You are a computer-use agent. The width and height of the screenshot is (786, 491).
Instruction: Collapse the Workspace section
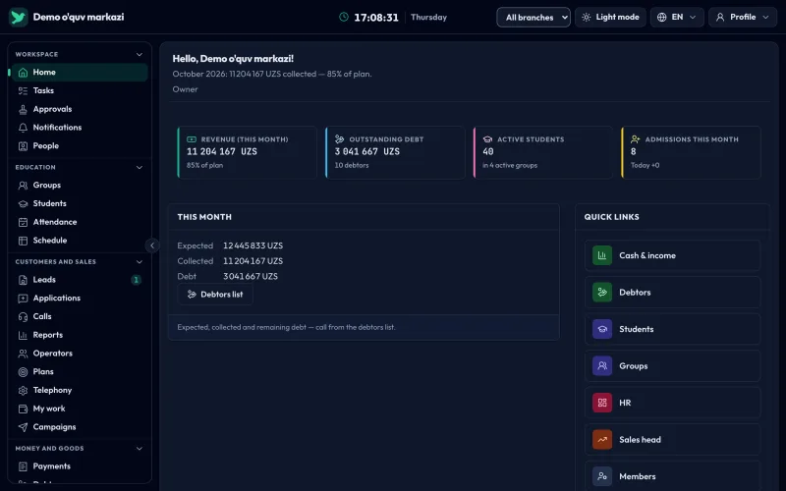(x=140, y=55)
